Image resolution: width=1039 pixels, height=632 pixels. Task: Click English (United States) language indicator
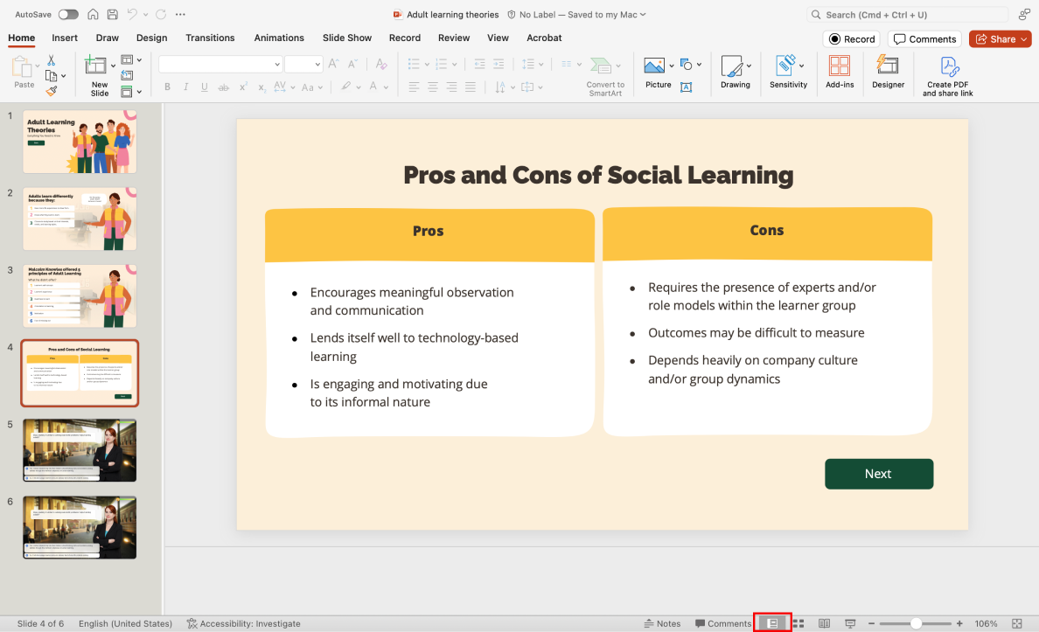click(x=125, y=623)
